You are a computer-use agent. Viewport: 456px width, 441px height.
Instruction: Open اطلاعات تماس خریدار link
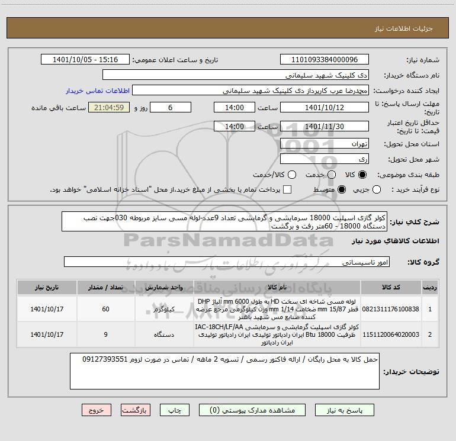tap(98, 91)
